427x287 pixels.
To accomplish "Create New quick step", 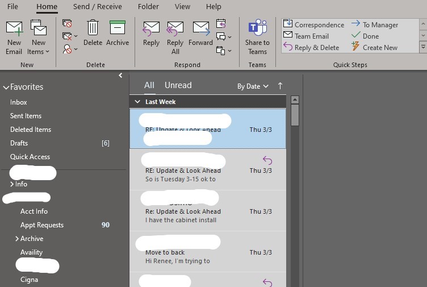I will point(374,47).
